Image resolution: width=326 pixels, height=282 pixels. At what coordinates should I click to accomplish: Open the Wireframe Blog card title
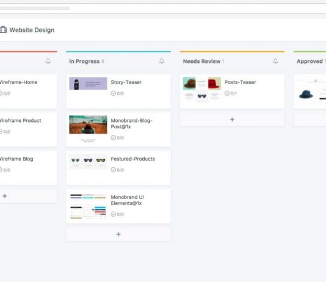click(x=16, y=159)
